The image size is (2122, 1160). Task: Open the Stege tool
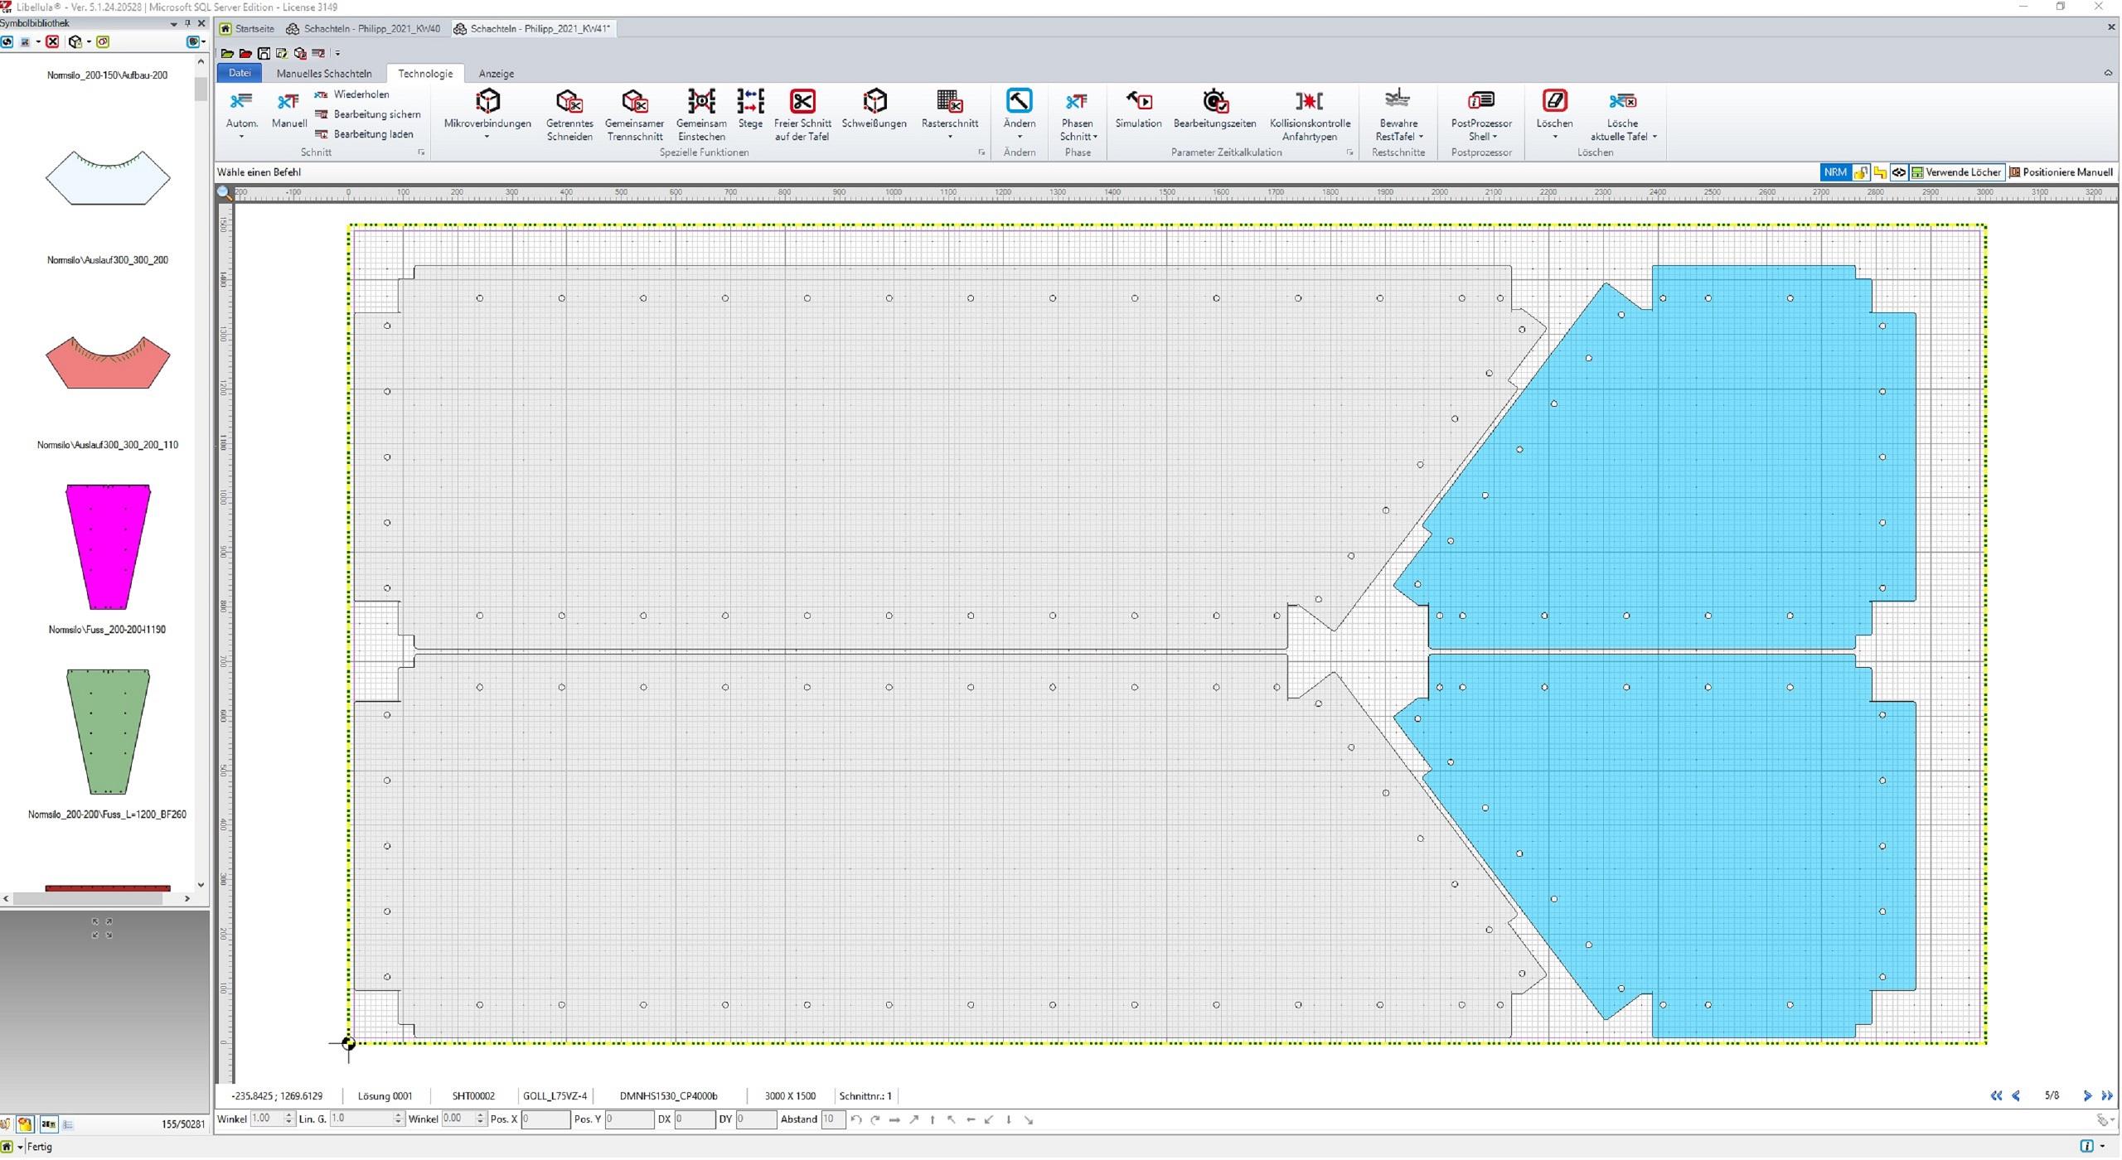pyautogui.click(x=750, y=103)
